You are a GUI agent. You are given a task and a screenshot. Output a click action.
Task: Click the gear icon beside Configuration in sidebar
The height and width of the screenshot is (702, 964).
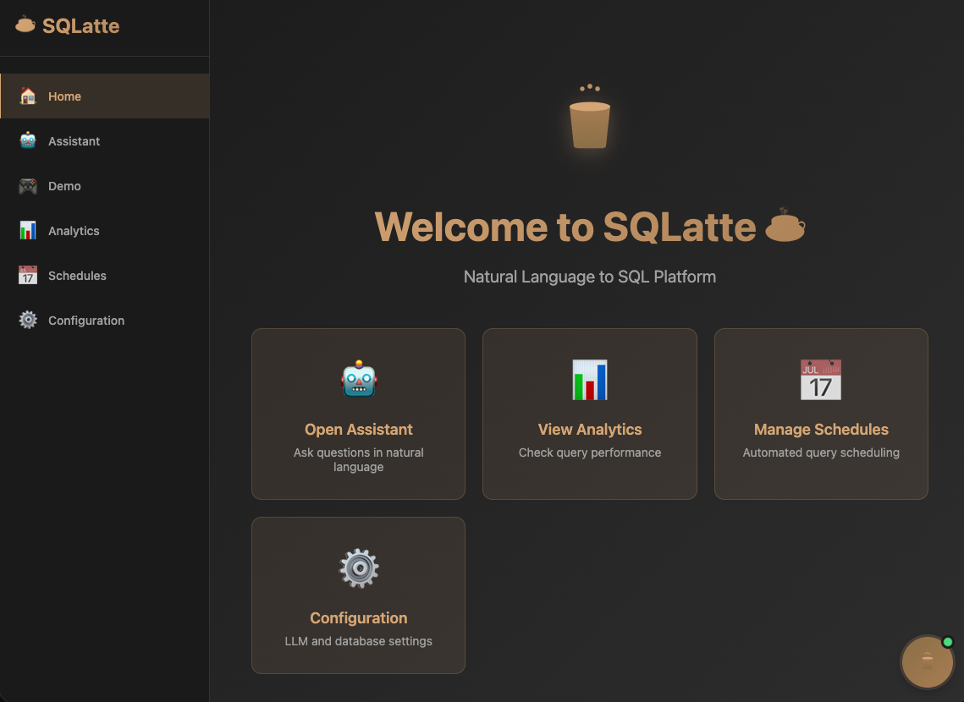click(x=28, y=321)
